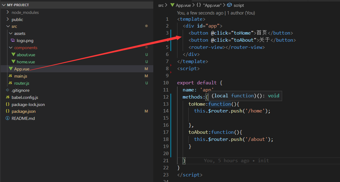Click the cube icon before script breadcrumb
340x182 pixels.
[x=229, y=5]
